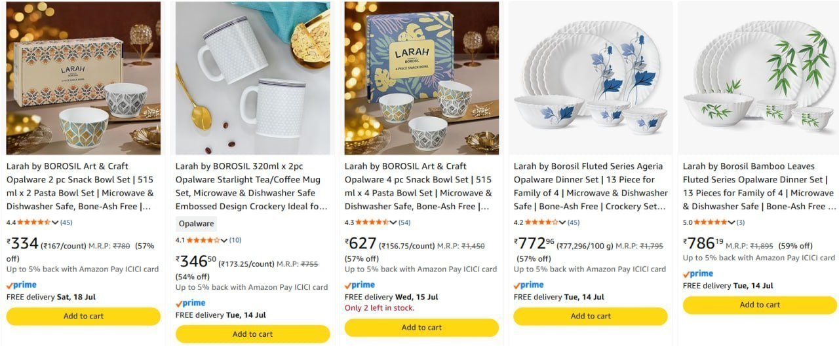Click Prime logo under the ₹786 dinner set
839x346 pixels.
coord(698,274)
